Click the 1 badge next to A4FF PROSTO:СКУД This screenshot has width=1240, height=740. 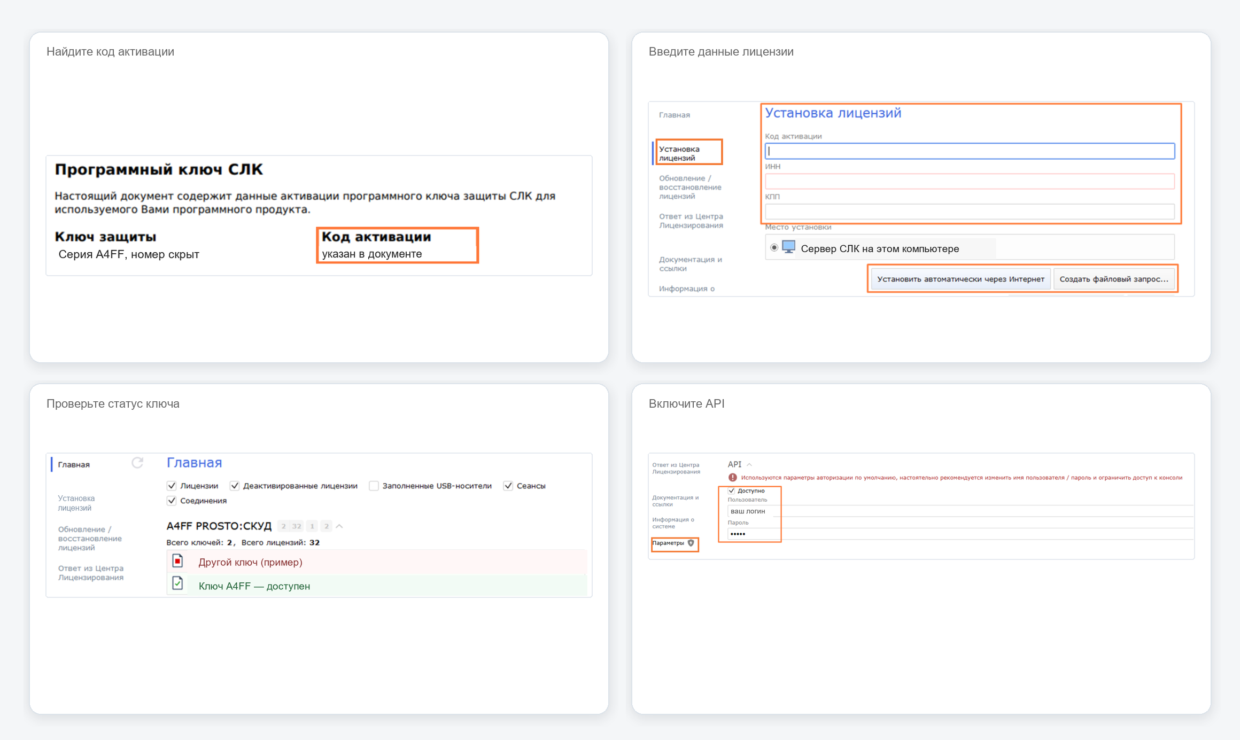[312, 526]
